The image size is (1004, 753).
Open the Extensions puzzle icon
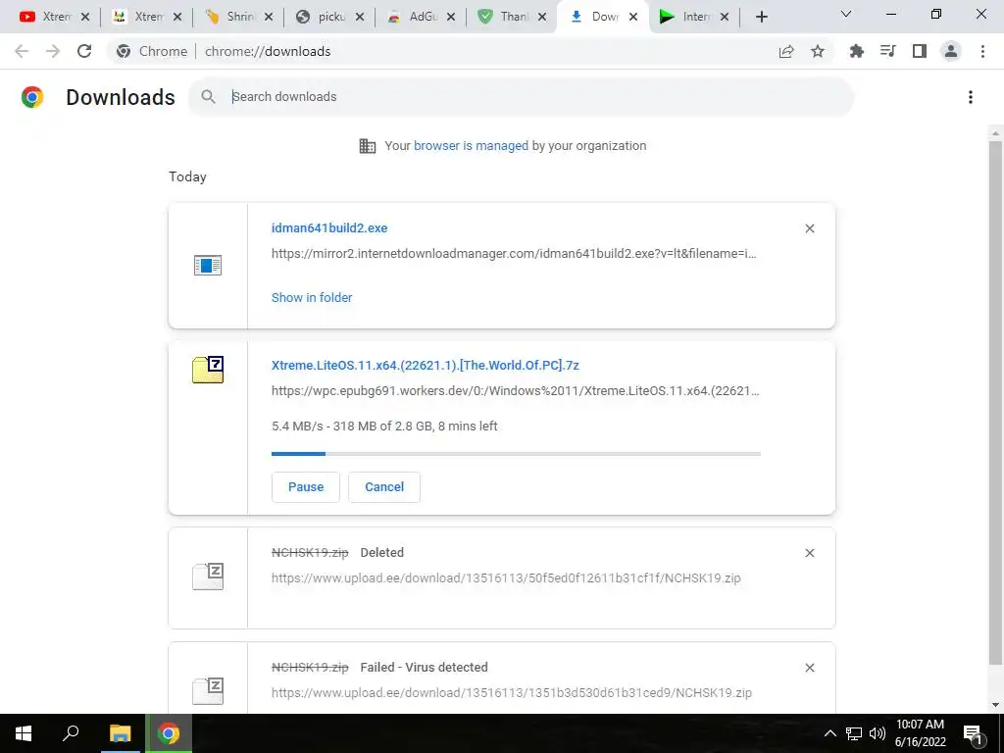tap(856, 51)
